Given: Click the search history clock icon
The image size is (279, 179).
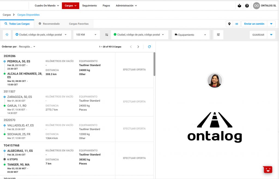Looking at the screenshot, I should [7, 35].
